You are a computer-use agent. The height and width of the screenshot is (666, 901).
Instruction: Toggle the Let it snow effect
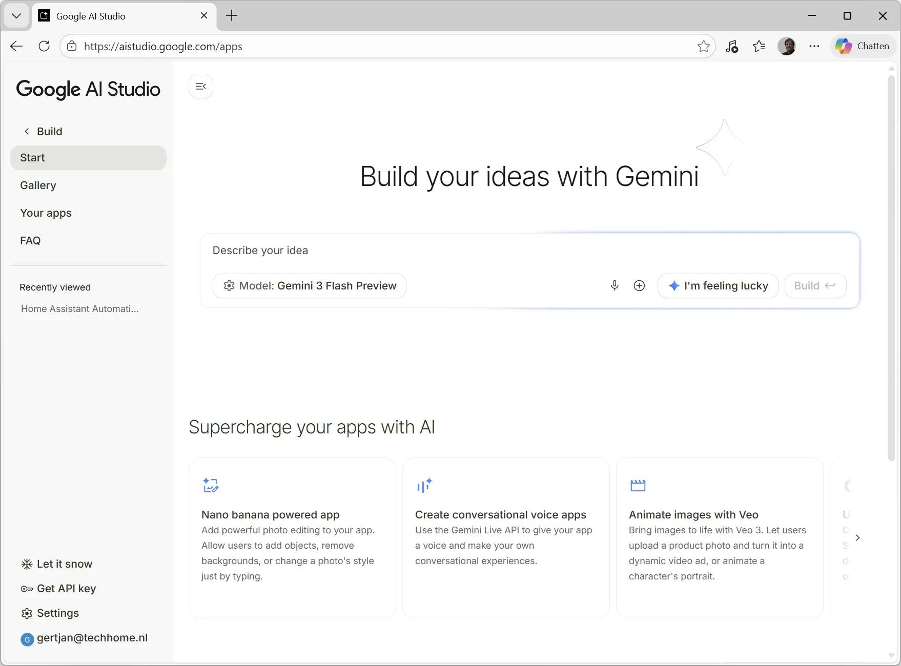click(x=57, y=564)
